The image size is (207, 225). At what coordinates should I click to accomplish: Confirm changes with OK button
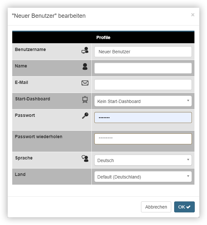tap(184, 207)
